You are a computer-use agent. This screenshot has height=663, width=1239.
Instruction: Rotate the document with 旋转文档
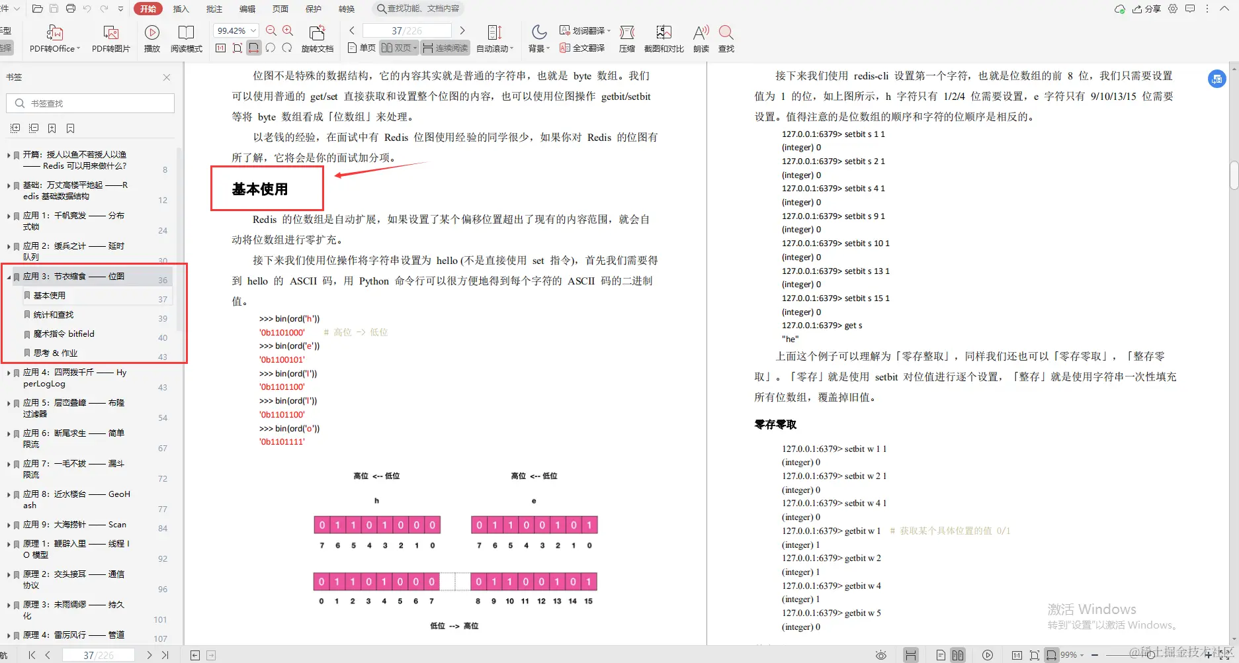pyautogui.click(x=318, y=38)
